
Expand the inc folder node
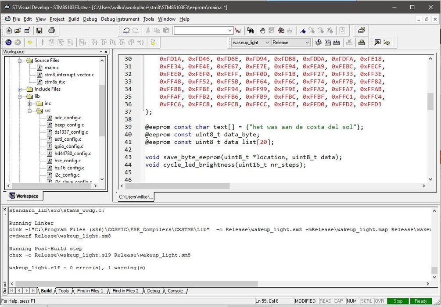[29, 104]
